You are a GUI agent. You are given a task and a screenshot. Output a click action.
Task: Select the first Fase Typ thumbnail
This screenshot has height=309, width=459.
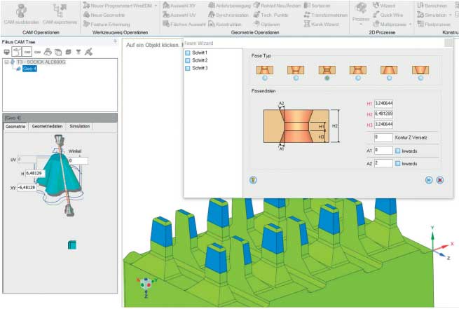tap(264, 69)
